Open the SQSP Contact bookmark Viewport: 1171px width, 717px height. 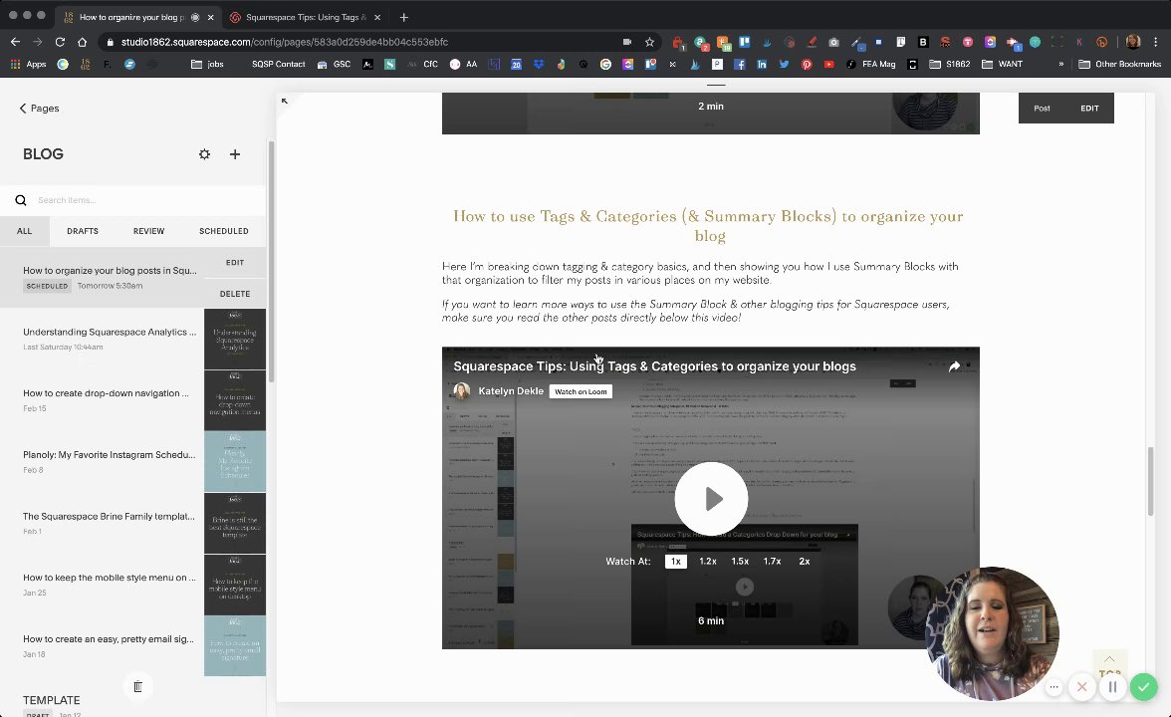coord(279,64)
